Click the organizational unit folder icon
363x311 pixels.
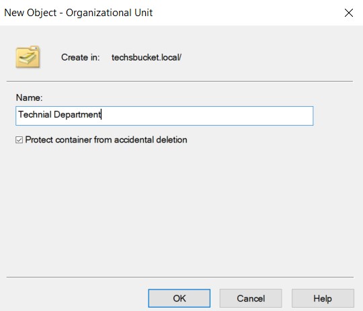tap(28, 57)
